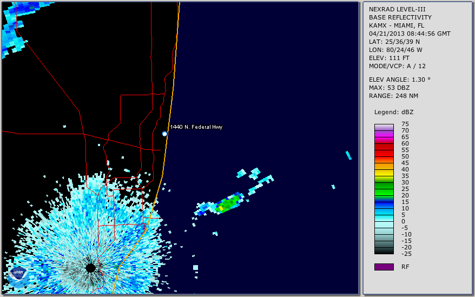Click the purple RF color swatch
The width and height of the screenshot is (475, 297).
(x=384, y=267)
